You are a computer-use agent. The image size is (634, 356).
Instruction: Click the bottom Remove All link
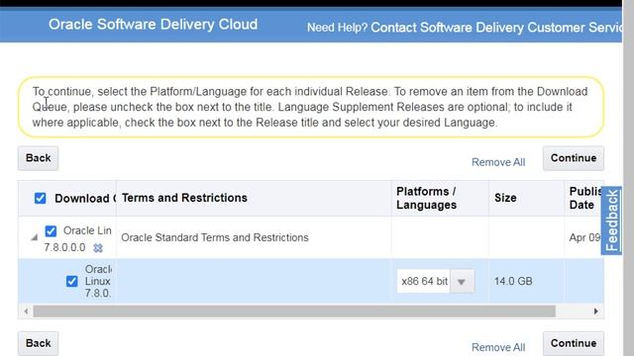(x=498, y=347)
